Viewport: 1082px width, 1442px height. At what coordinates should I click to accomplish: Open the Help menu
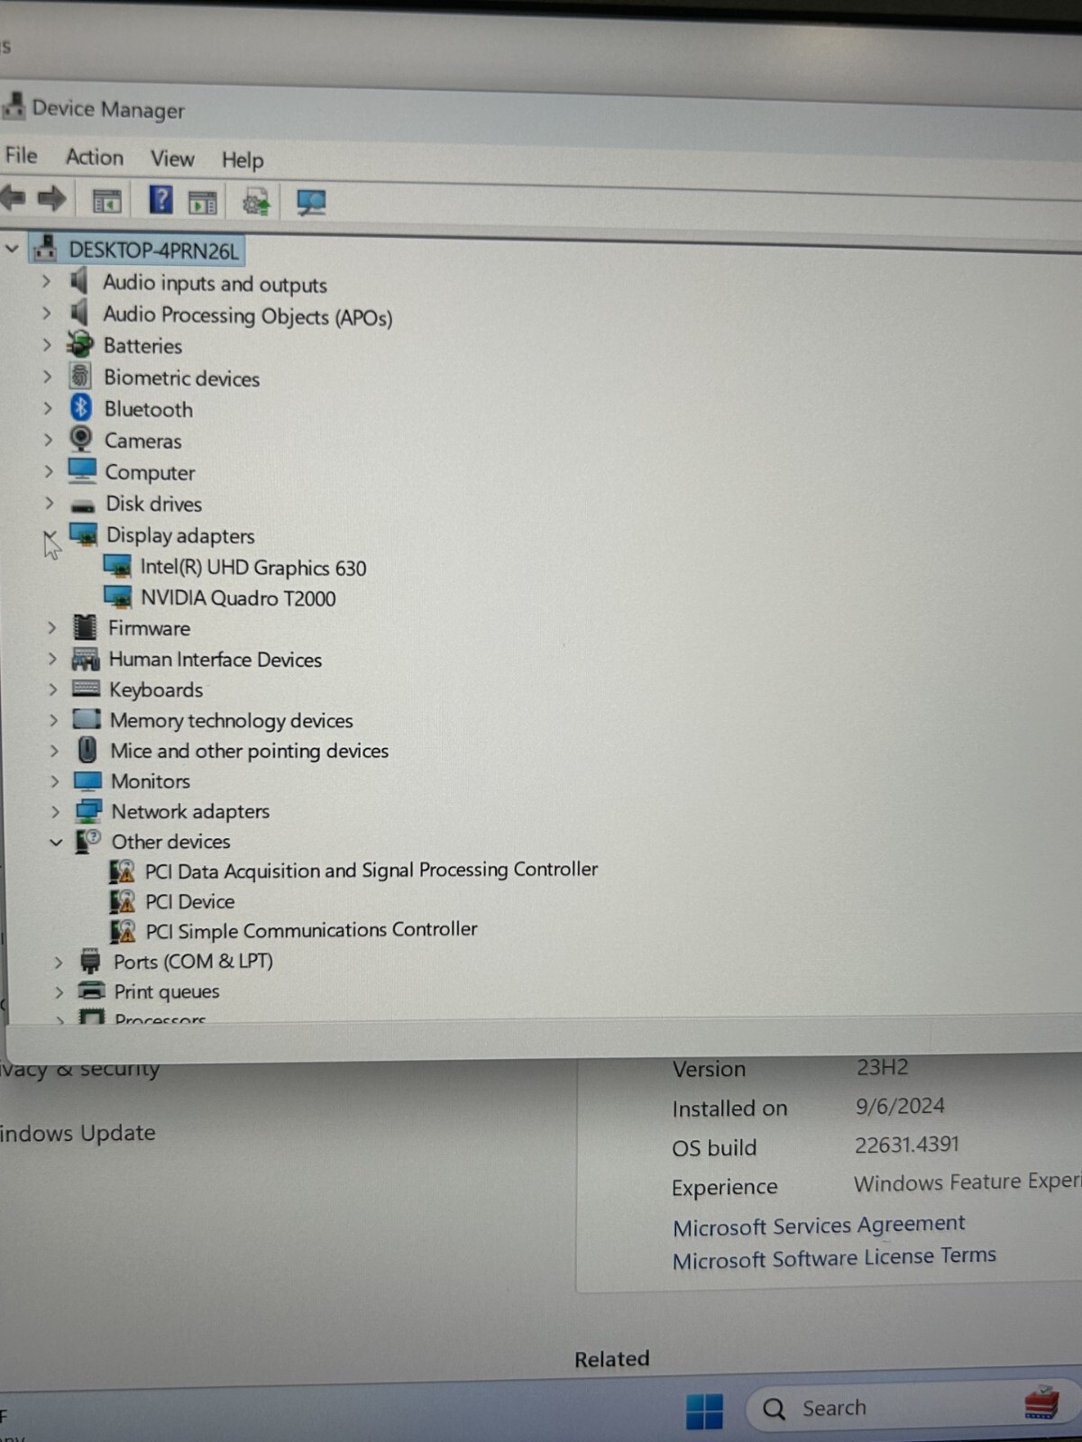243,160
